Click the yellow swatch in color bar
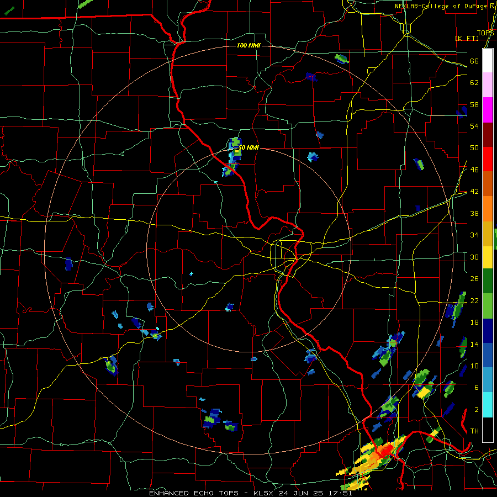The image size is (497, 497). [x=488, y=257]
